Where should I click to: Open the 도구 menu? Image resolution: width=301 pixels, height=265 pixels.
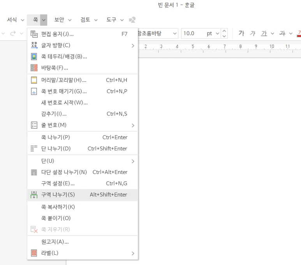pos(111,20)
